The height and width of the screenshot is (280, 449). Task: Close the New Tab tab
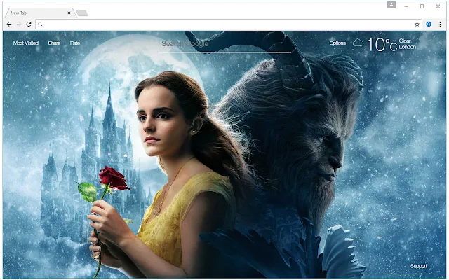tap(69, 13)
